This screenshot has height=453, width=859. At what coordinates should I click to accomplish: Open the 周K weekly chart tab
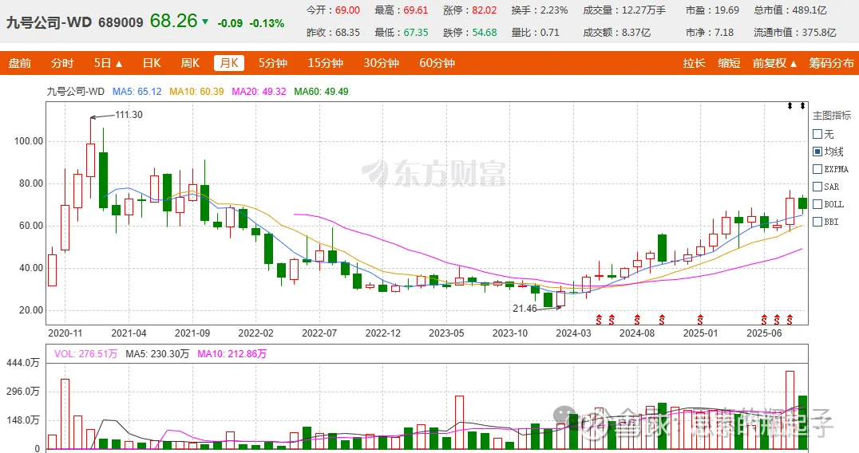click(190, 63)
